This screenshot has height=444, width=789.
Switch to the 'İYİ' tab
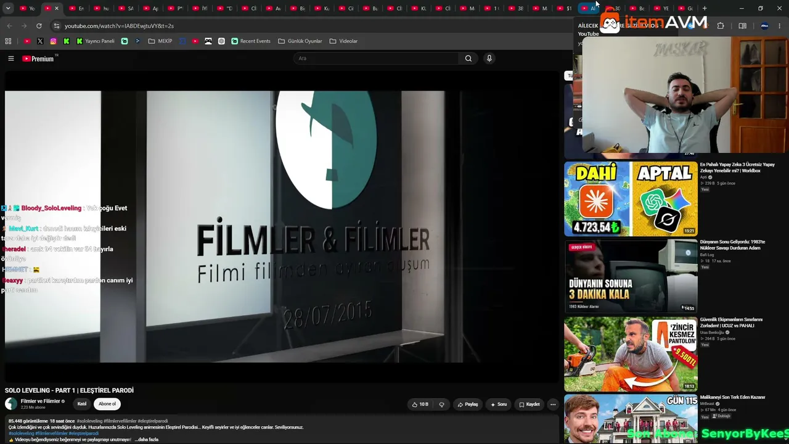[200, 9]
